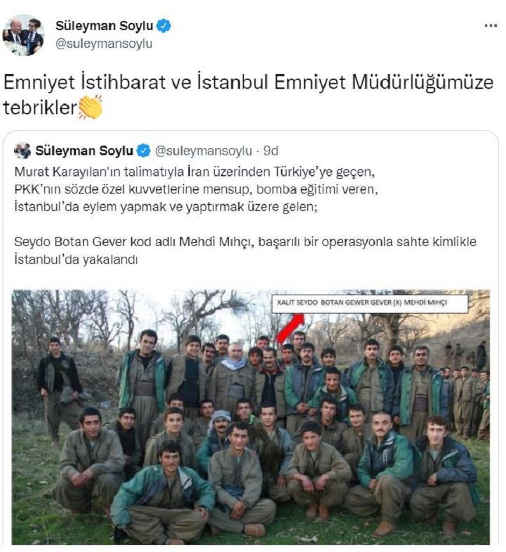Screen dimensions: 506x552
Task: Click the text line 'İstanbul'da yakalandı'
Action: [x=75, y=260]
